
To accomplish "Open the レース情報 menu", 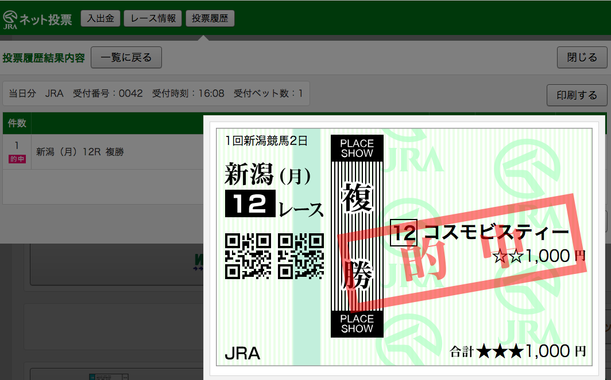I will coord(153,18).
